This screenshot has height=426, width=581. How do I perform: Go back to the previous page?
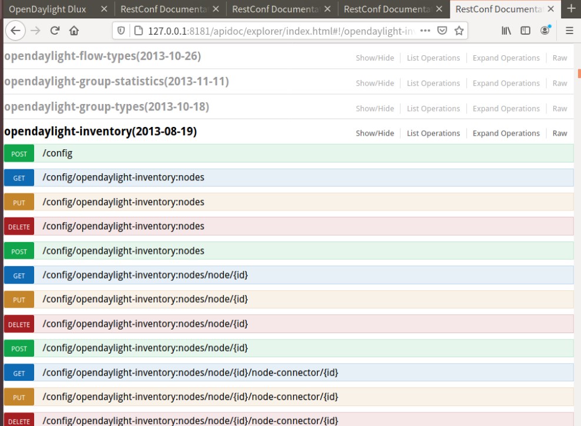tap(15, 31)
